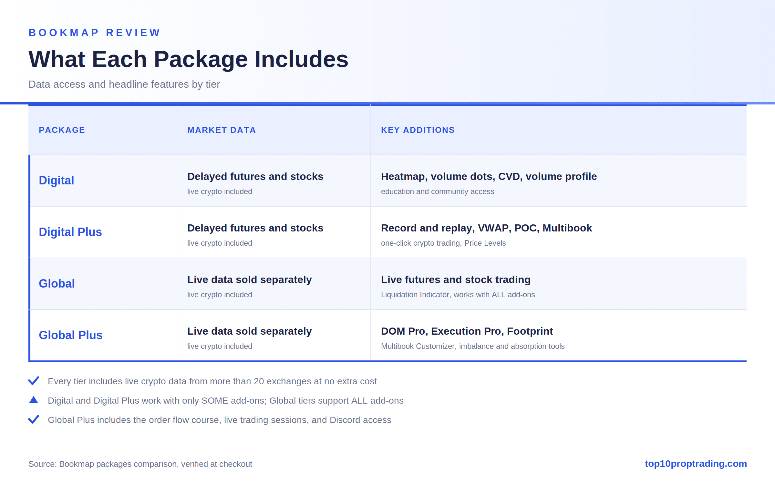
Task: Select the MARKET DATA column header
Action: 222,130
